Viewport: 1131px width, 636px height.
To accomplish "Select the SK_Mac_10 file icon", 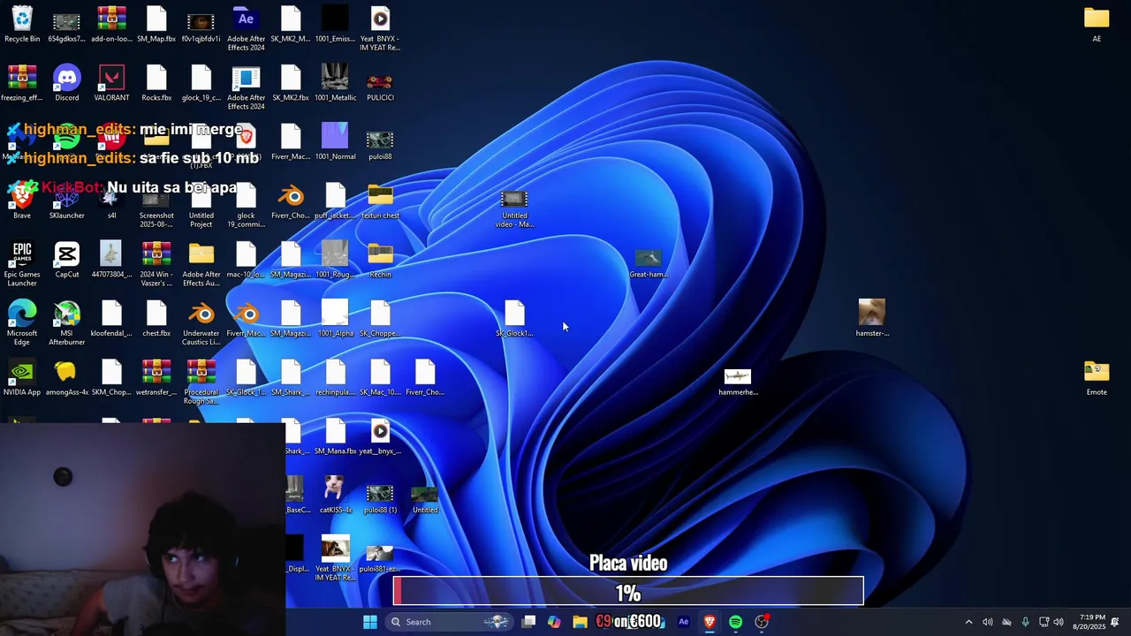I will [x=380, y=378].
